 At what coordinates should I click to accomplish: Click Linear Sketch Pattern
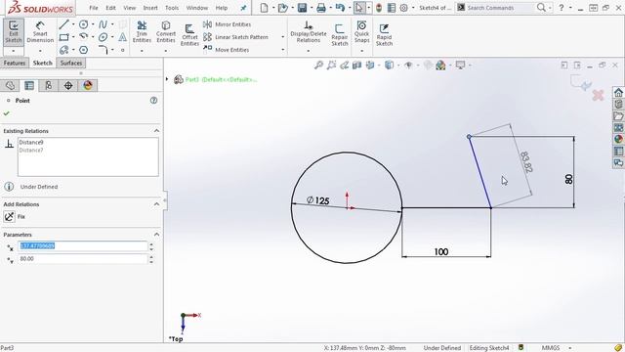(235, 37)
